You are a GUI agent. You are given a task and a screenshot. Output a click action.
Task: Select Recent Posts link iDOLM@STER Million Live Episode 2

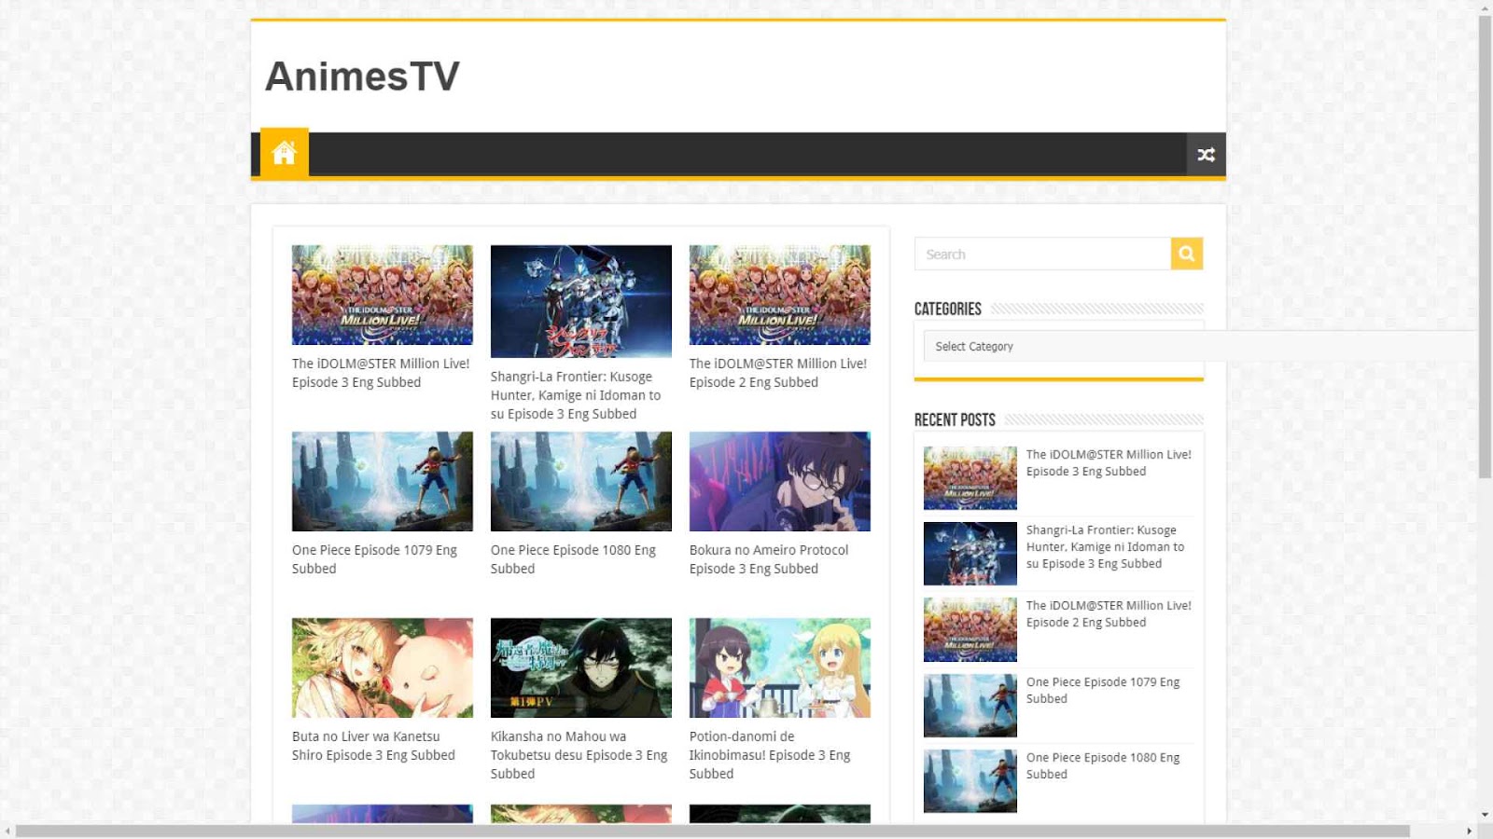(1109, 614)
